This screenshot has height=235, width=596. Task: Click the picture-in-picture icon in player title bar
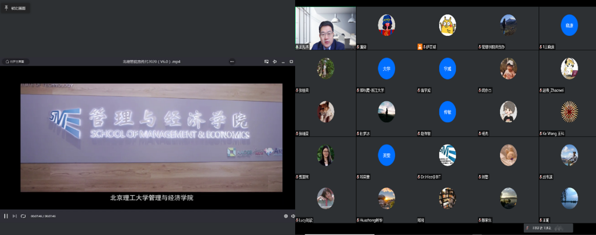(x=266, y=61)
